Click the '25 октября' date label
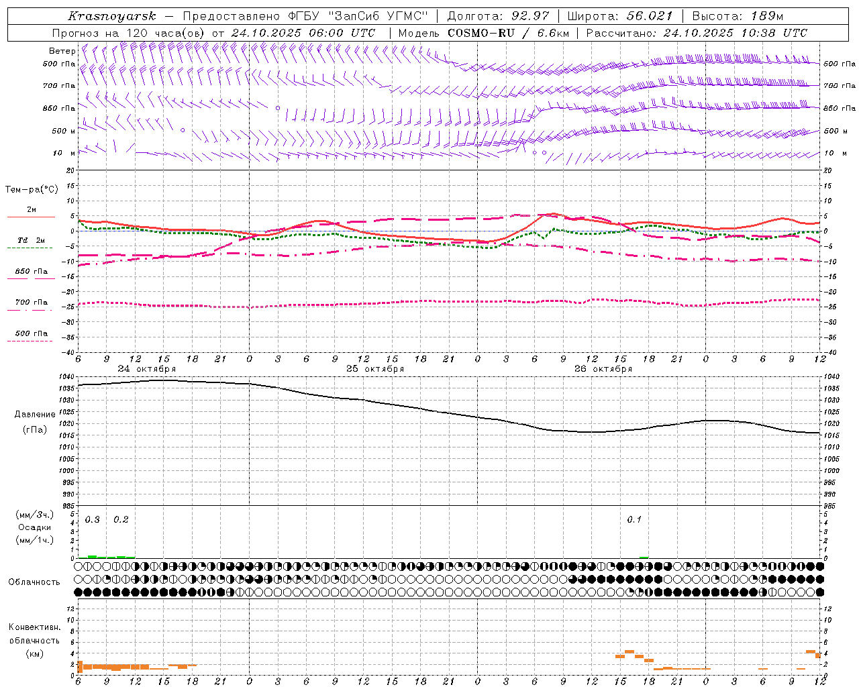This screenshot has height=687, width=859. point(375,369)
